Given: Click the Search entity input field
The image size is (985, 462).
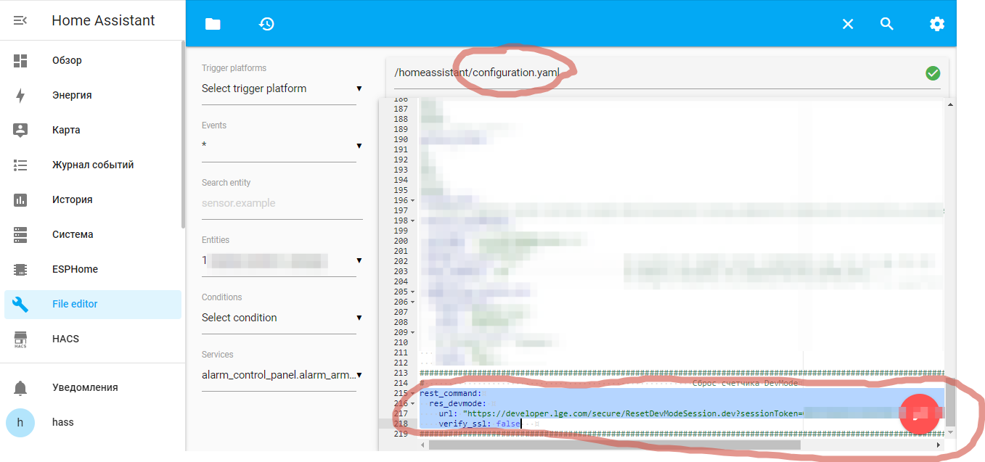Looking at the screenshot, I should click(282, 203).
